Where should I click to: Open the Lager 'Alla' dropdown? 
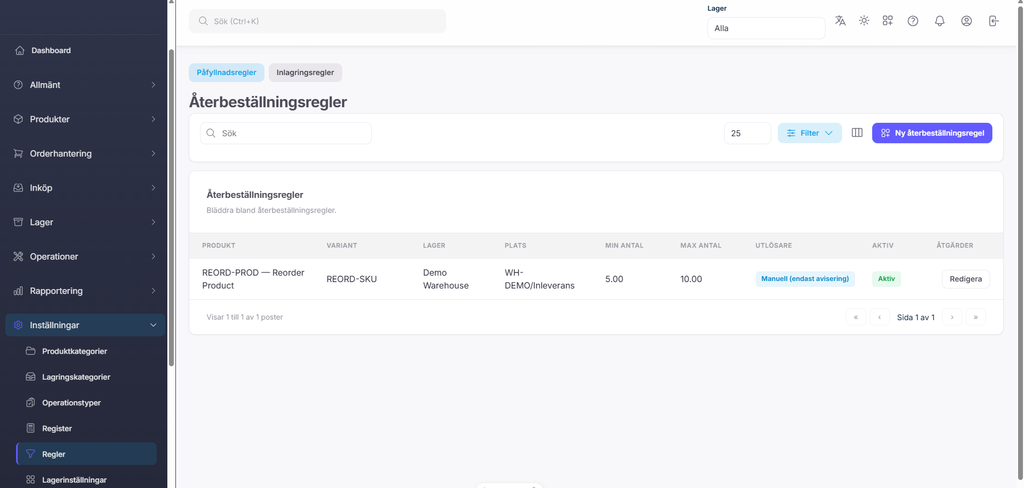pos(765,28)
